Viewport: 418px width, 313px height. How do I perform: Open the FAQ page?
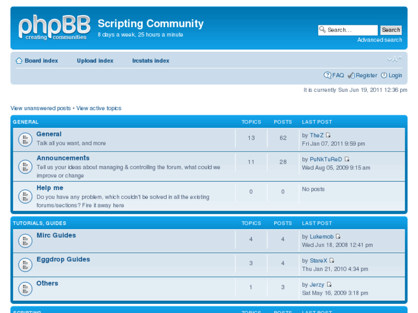(338, 75)
